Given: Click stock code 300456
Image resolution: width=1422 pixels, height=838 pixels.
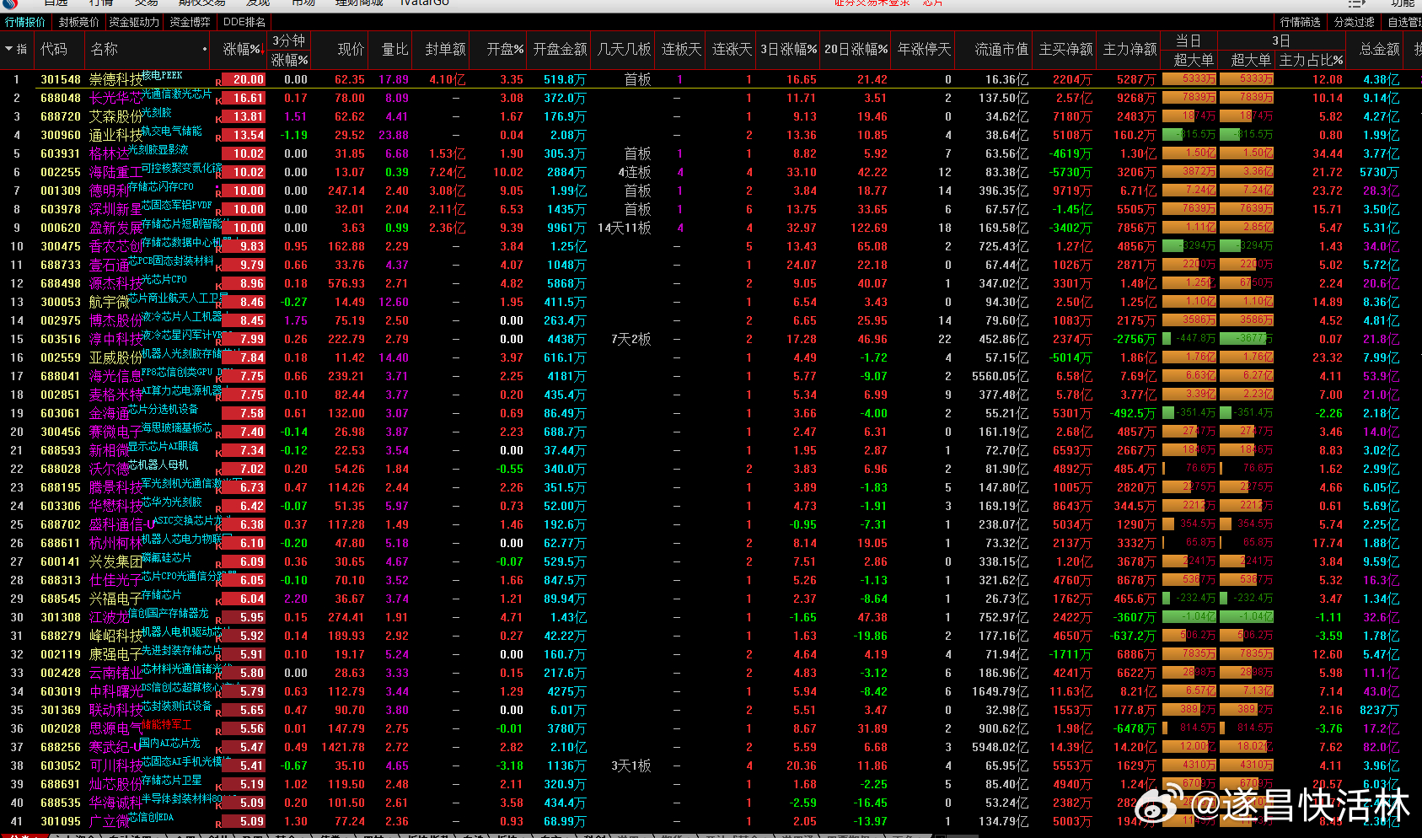Looking at the screenshot, I should (61, 432).
